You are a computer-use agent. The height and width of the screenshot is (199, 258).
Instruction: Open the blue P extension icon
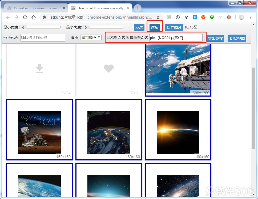pyautogui.click(x=195, y=17)
